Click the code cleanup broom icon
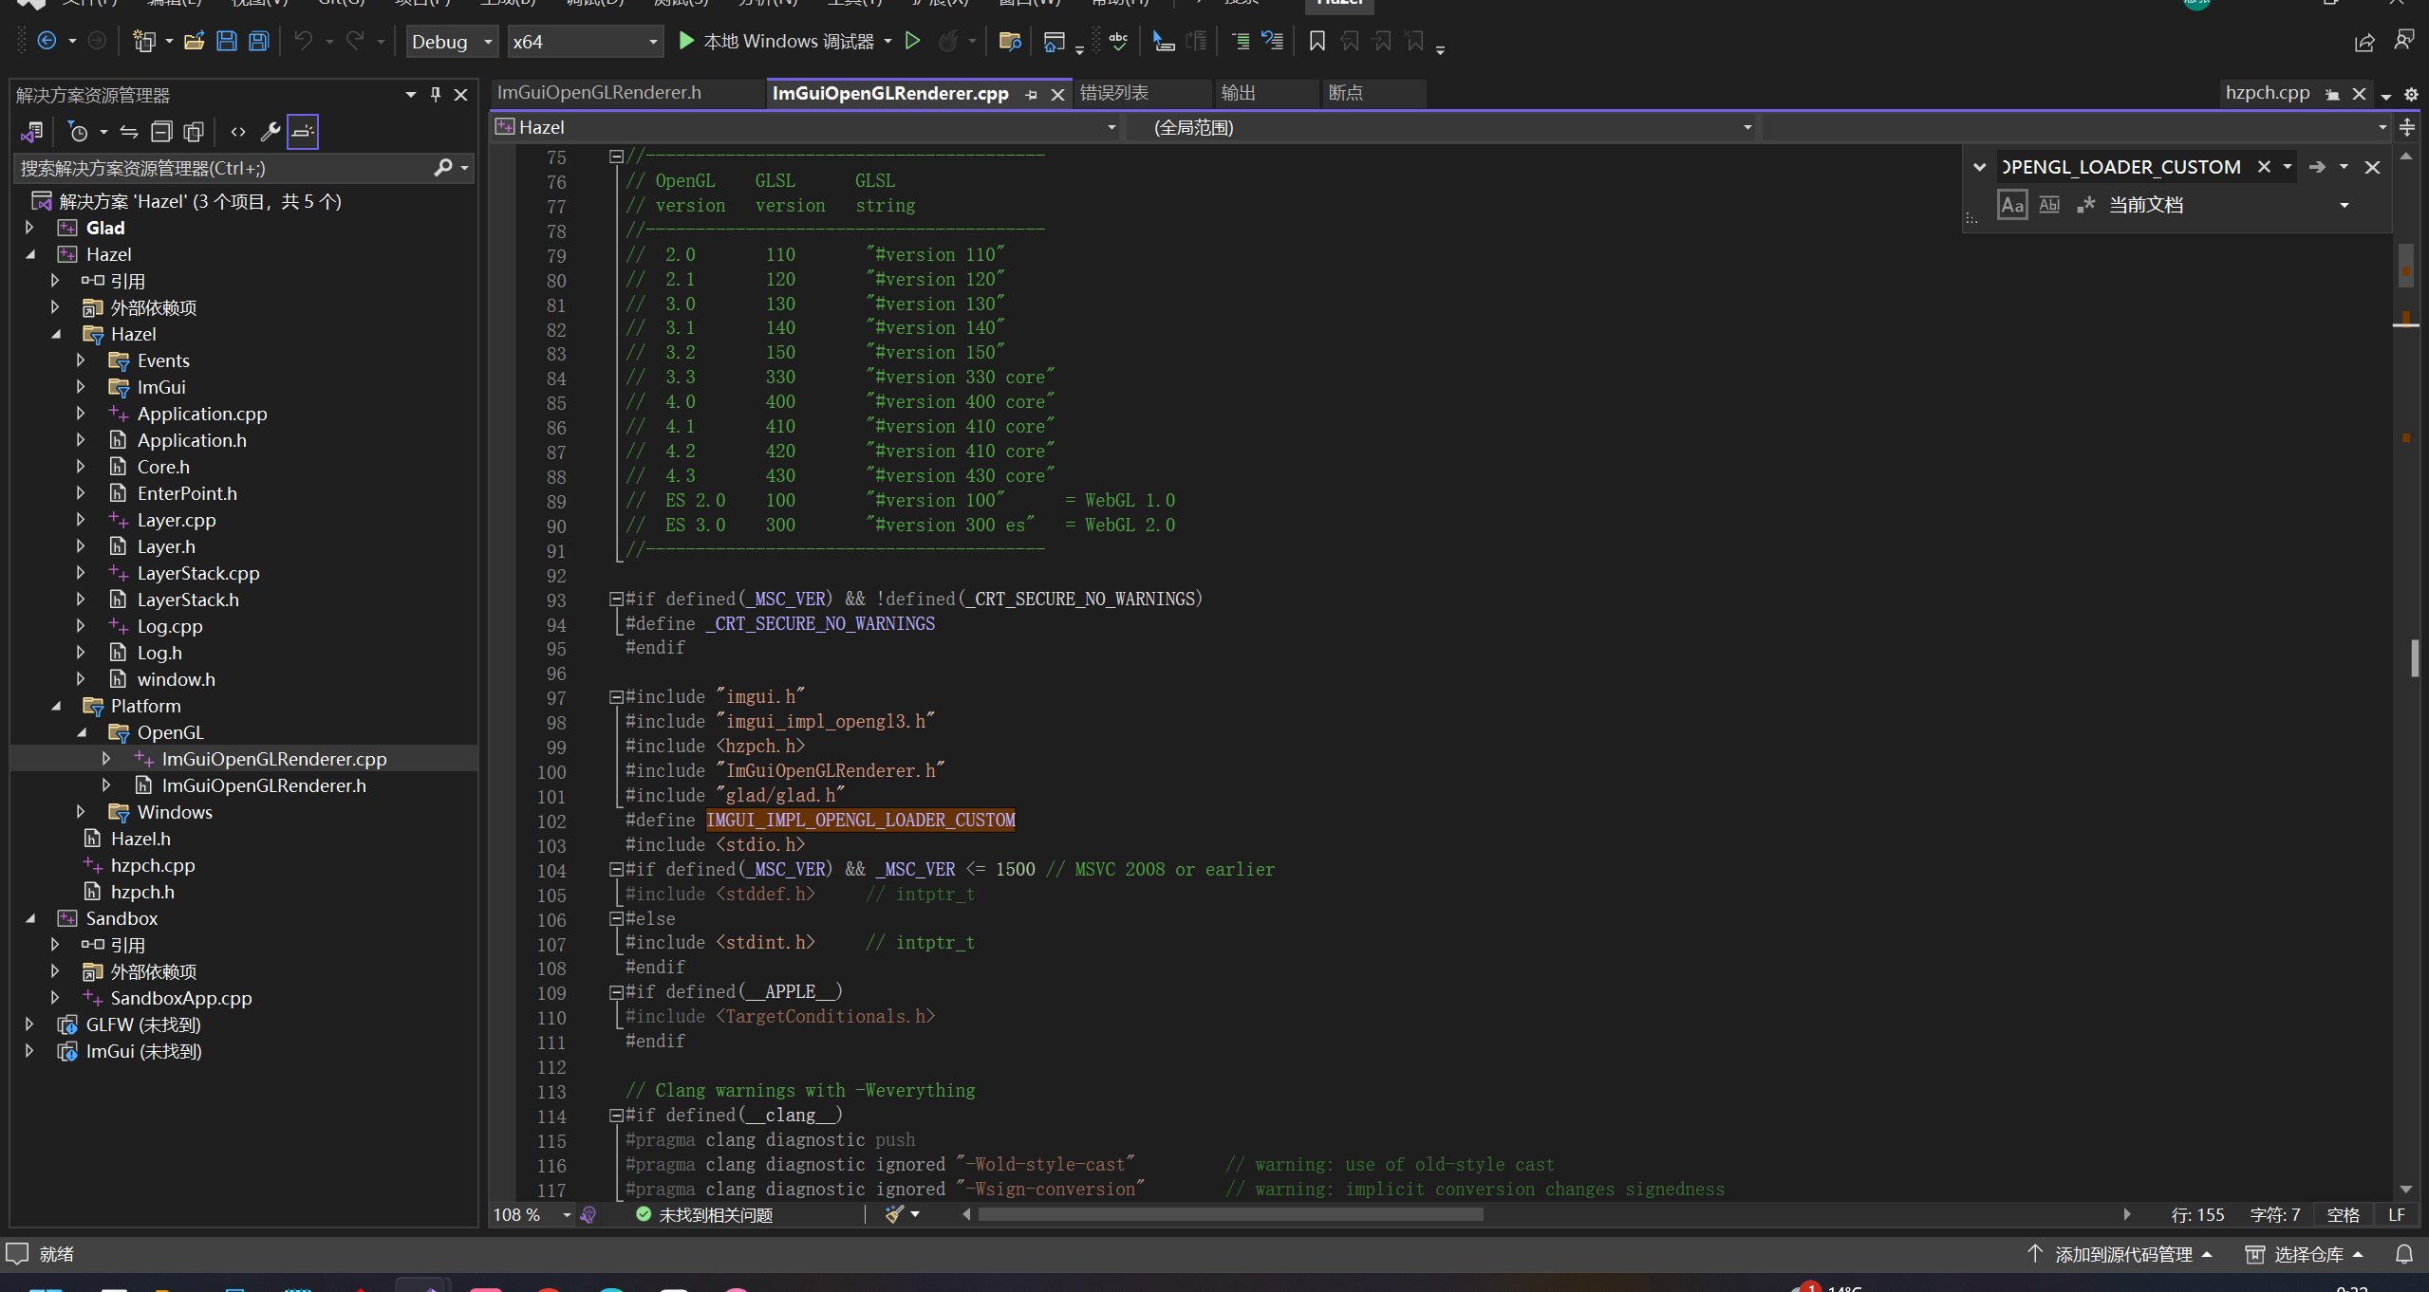This screenshot has height=1292, width=2429. click(x=894, y=1214)
